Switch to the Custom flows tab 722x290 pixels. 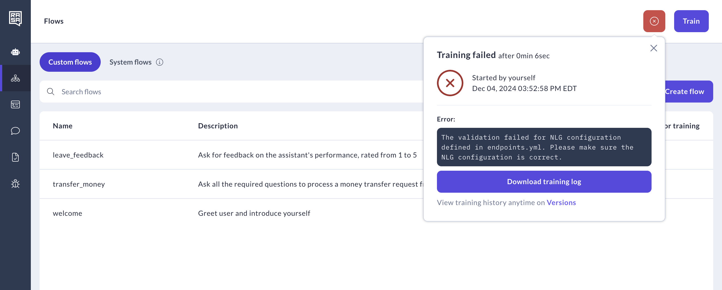70,62
